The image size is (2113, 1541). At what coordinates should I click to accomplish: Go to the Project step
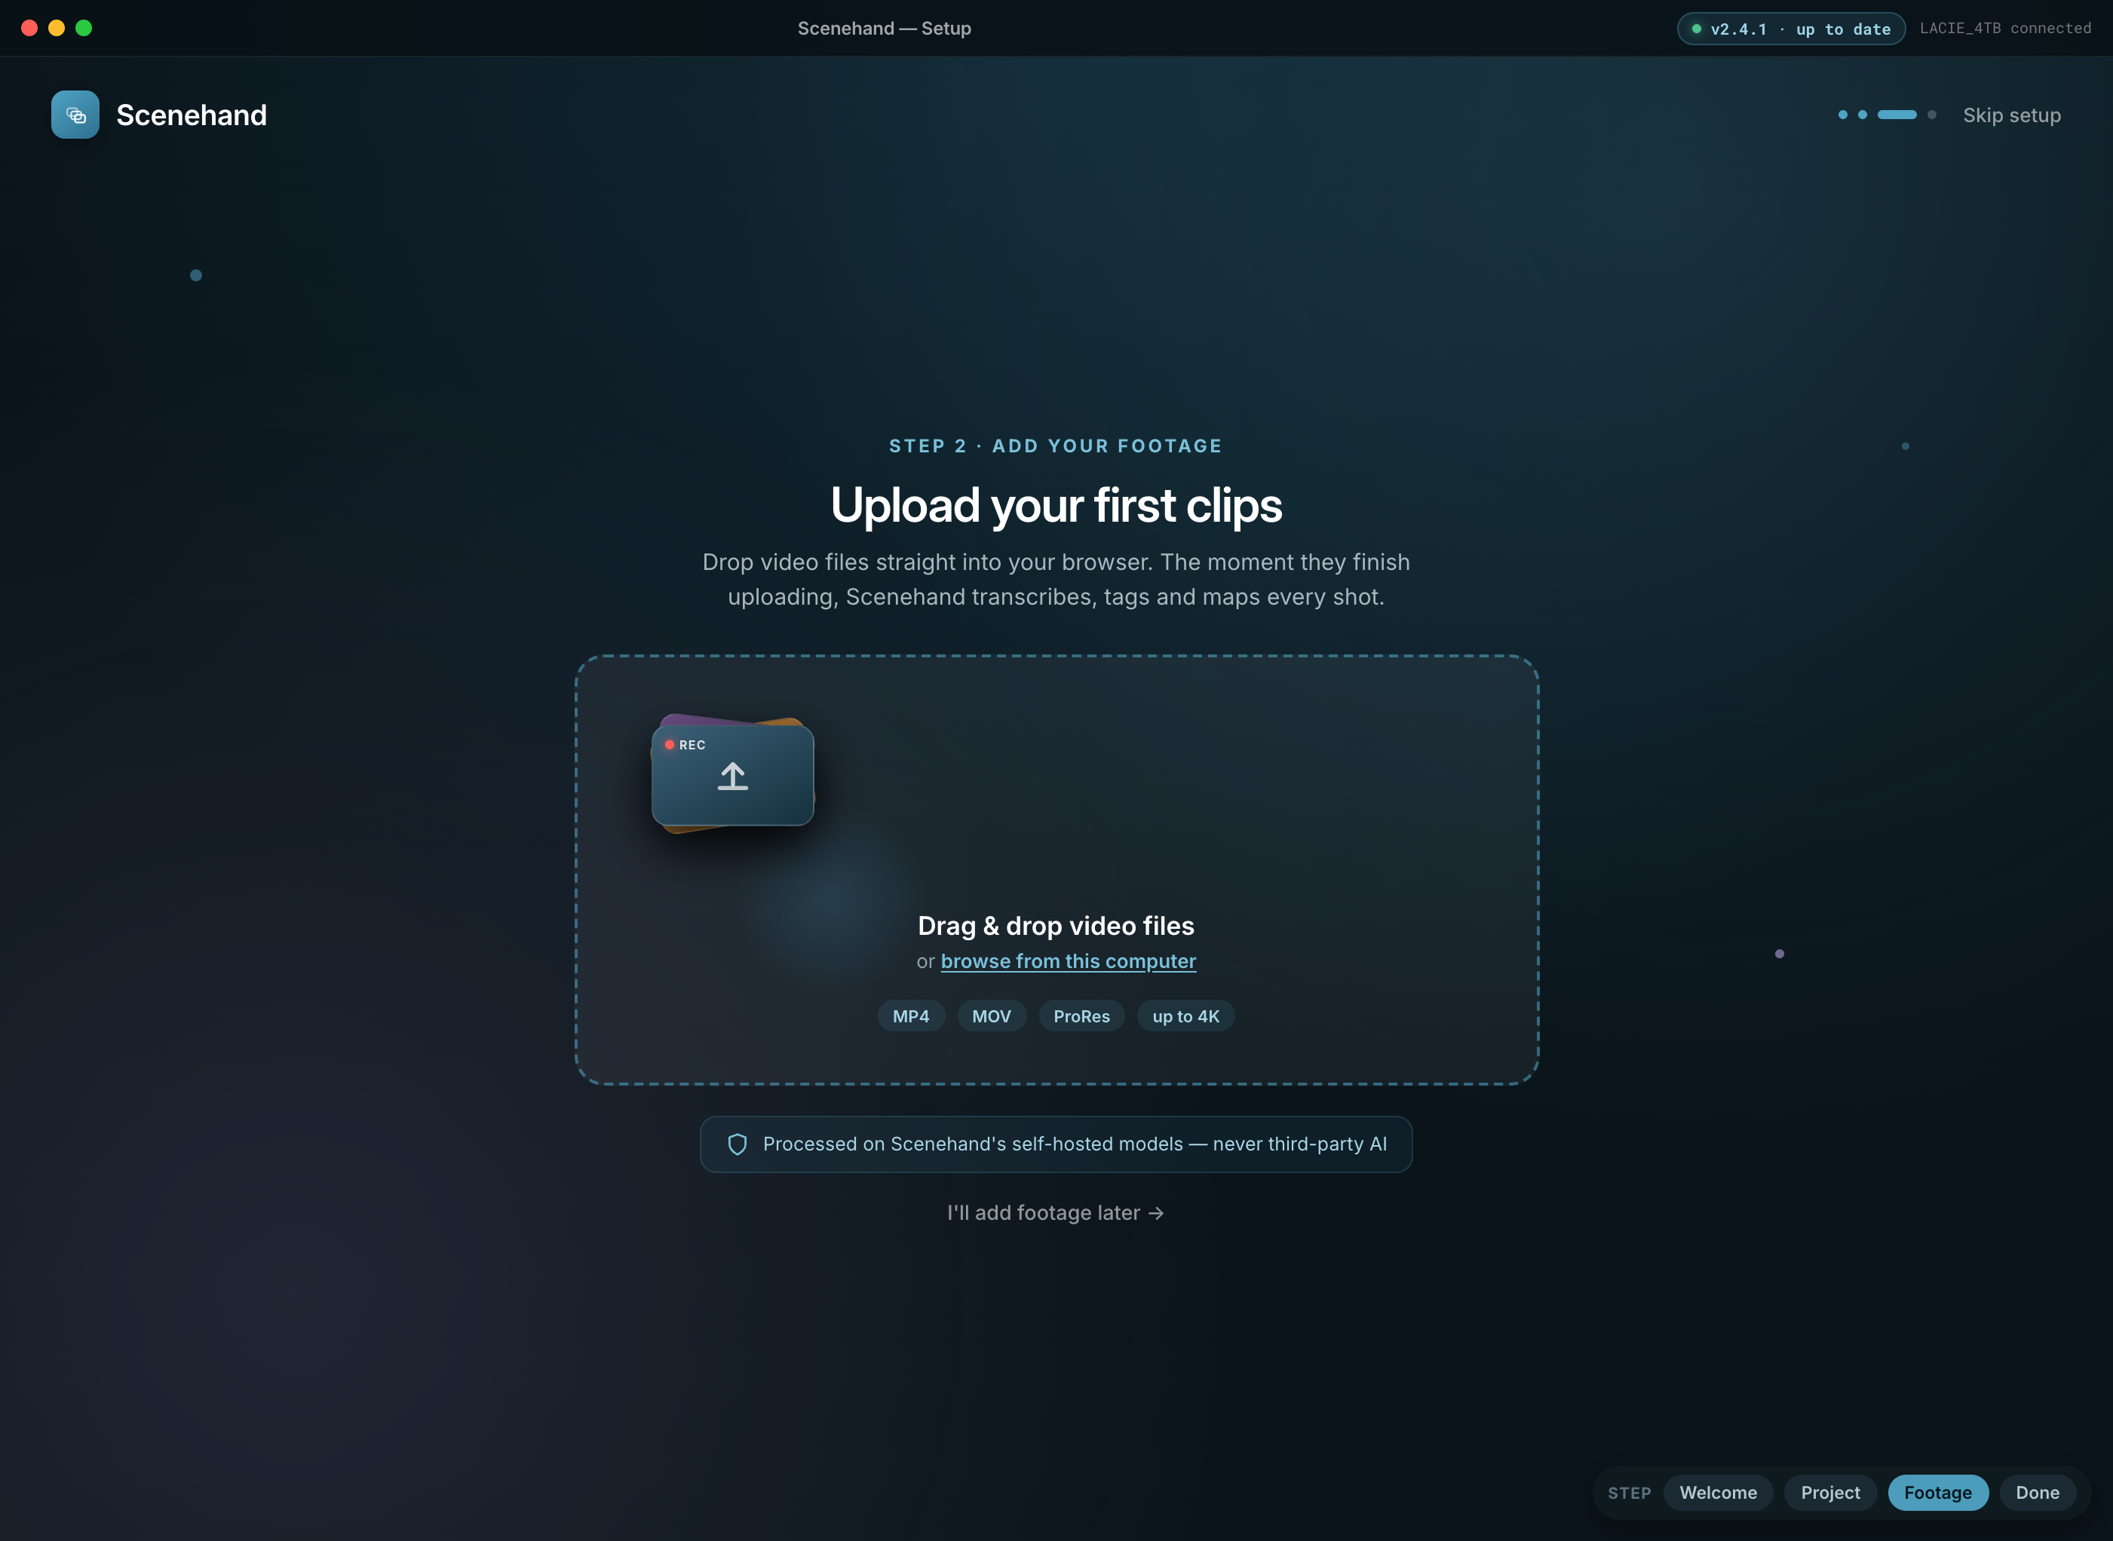coord(1830,1493)
